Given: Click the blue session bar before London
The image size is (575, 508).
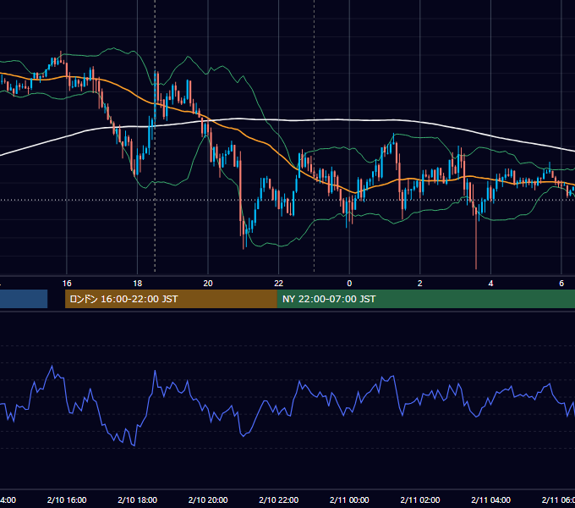Looking at the screenshot, I should coord(24,299).
